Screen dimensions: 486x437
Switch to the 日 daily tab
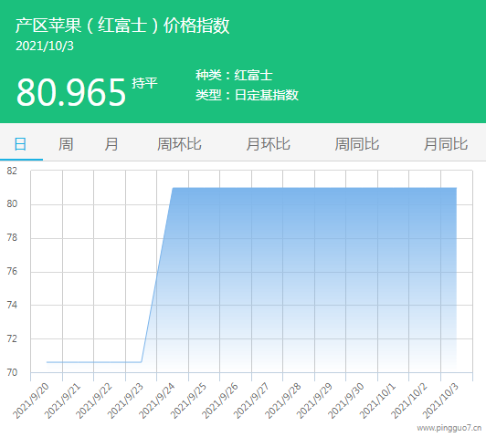pyautogui.click(x=20, y=144)
